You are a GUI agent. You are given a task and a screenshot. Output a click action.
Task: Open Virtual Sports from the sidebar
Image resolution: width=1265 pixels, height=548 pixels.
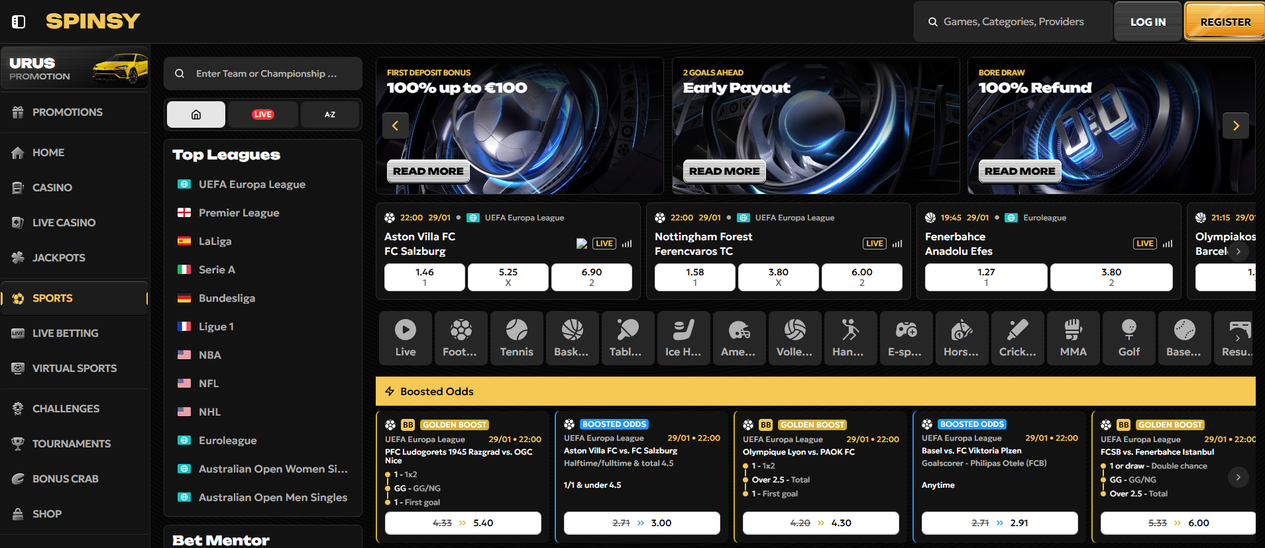pos(74,369)
